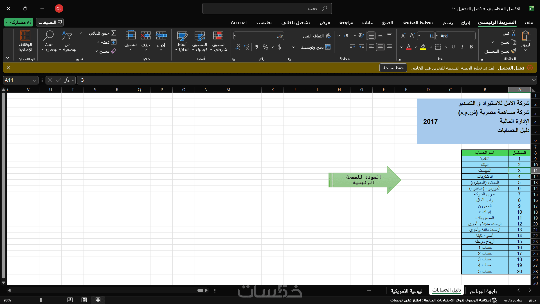This screenshot has width=540, height=304.
Task: Click the percent style icon
Action: click(x=265, y=47)
